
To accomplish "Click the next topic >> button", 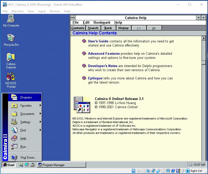I will coord(154,28).
